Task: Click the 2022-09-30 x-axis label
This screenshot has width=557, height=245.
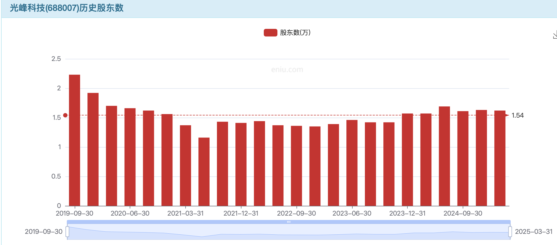Action: pyautogui.click(x=296, y=213)
